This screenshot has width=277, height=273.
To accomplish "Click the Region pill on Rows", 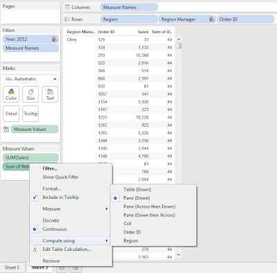I will (129, 19).
